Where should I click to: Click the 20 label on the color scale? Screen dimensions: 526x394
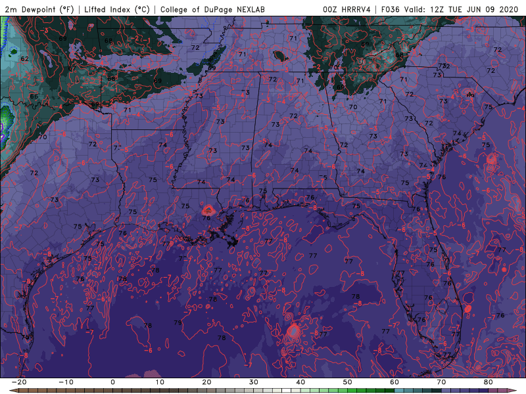point(206,382)
